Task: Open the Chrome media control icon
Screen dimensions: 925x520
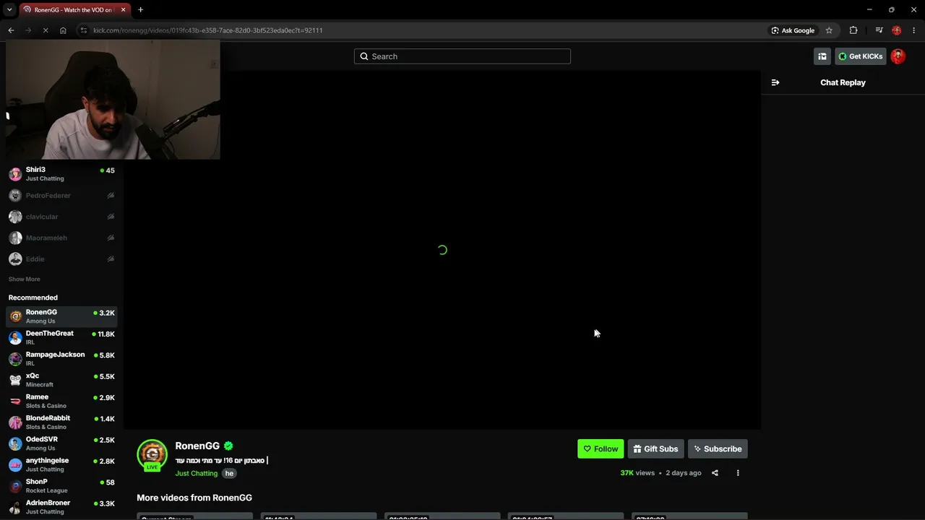Action: (879, 30)
